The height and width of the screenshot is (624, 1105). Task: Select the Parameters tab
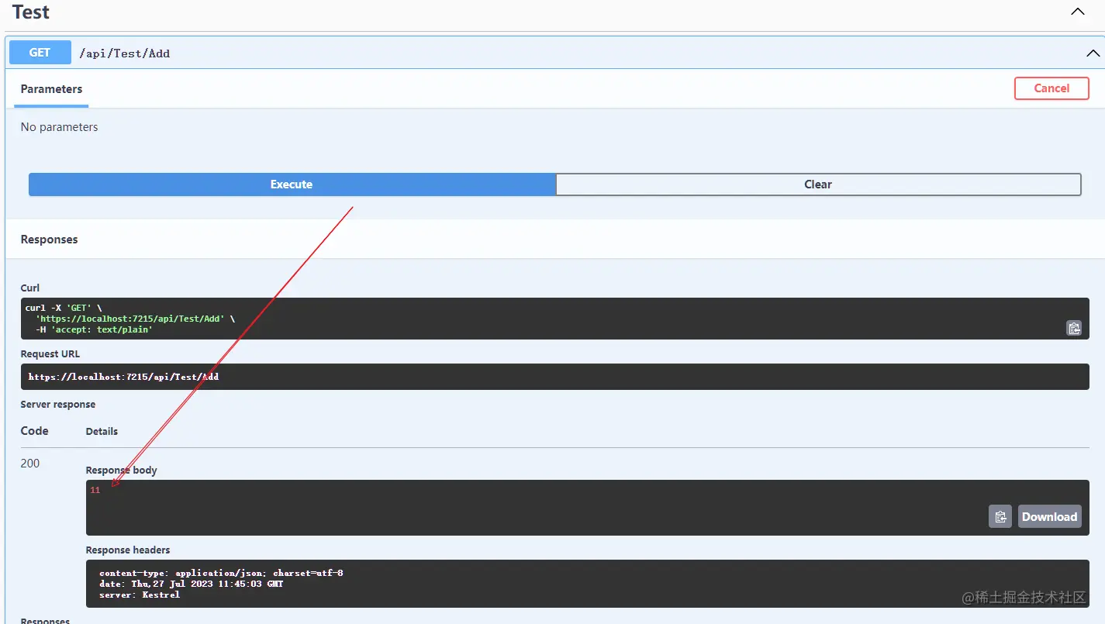click(51, 89)
